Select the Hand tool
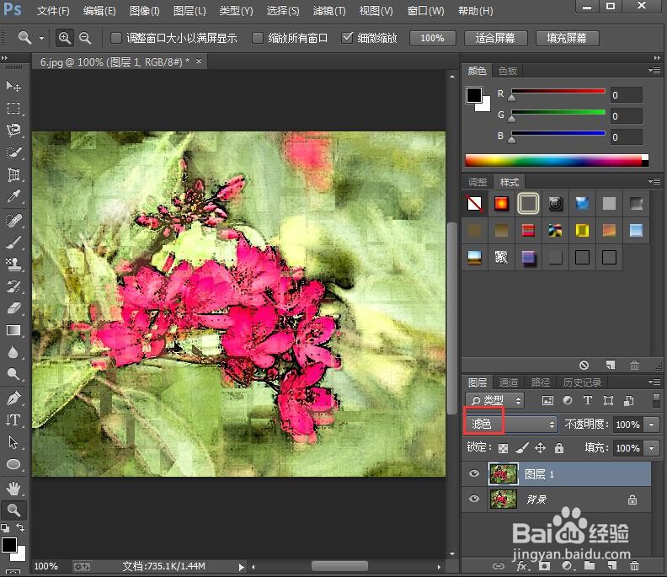The height and width of the screenshot is (577, 667). pyautogui.click(x=13, y=489)
